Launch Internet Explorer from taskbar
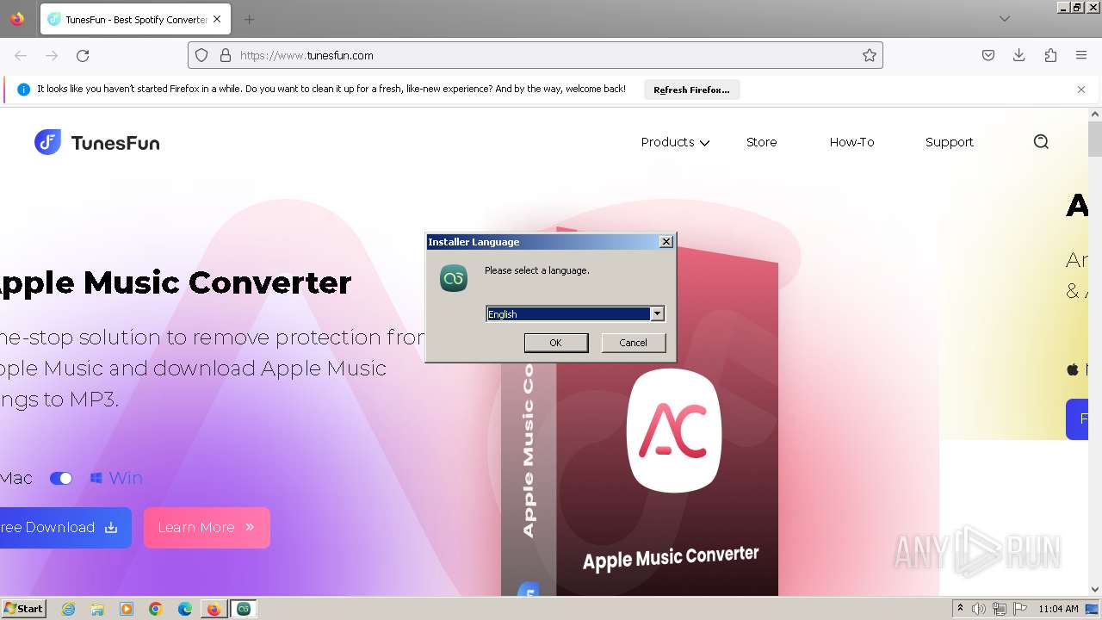The image size is (1102, 620). coord(68,609)
